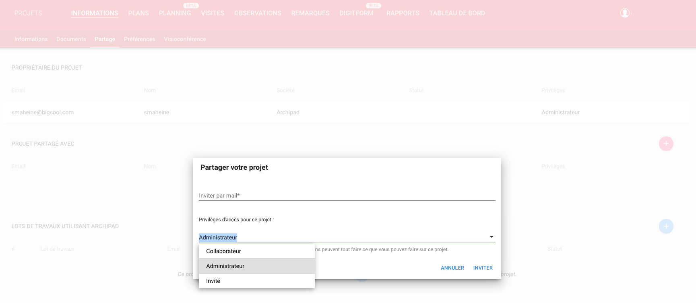
Task: Open the VISITES menu item
Action: tap(213, 13)
